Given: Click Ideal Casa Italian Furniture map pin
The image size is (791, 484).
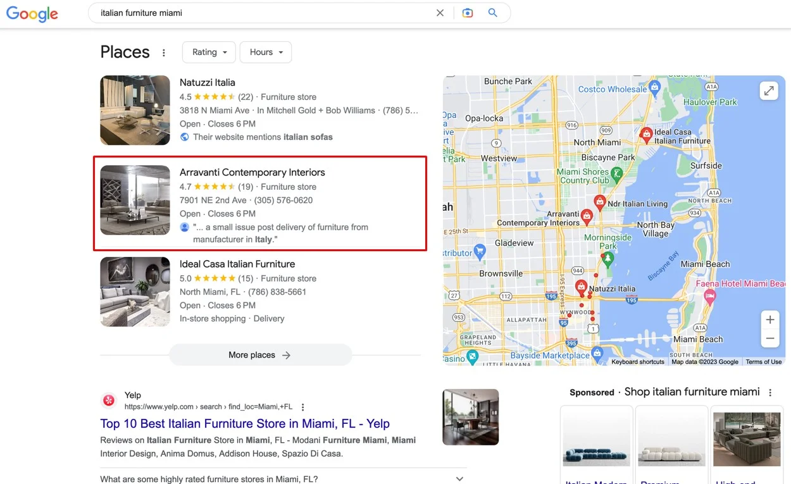Looking at the screenshot, I should pos(646,134).
